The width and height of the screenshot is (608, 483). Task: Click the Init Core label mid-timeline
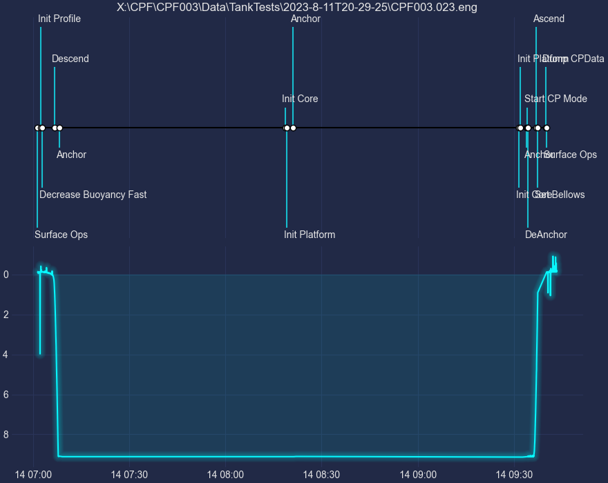[x=300, y=99]
